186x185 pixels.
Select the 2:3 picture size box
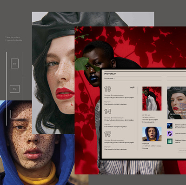coord(14,63)
